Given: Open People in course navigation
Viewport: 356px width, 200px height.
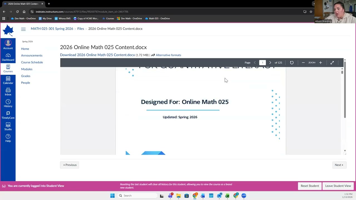Looking at the screenshot, I should coord(25,83).
